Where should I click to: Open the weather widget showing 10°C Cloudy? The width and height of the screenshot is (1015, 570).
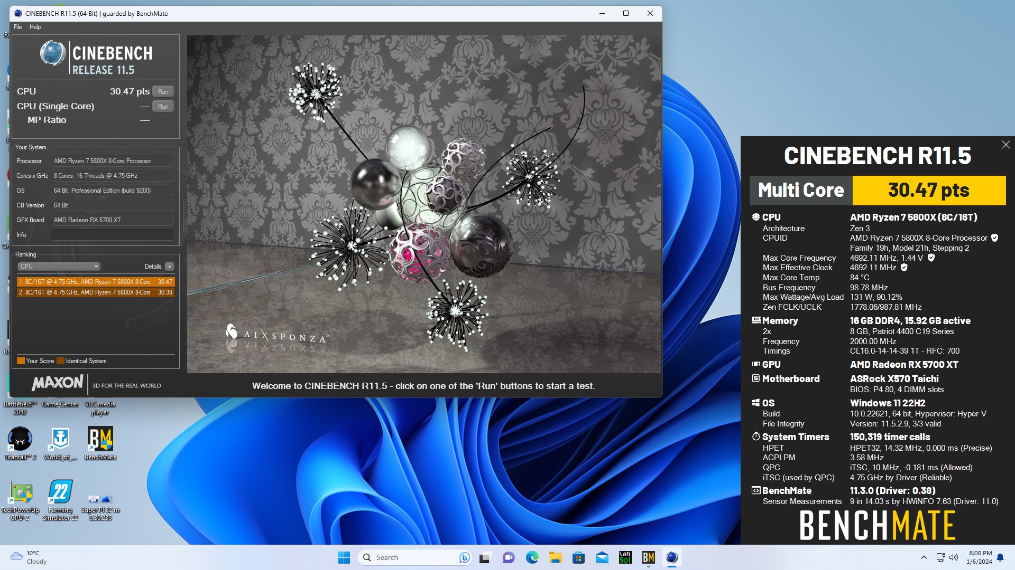(29, 557)
